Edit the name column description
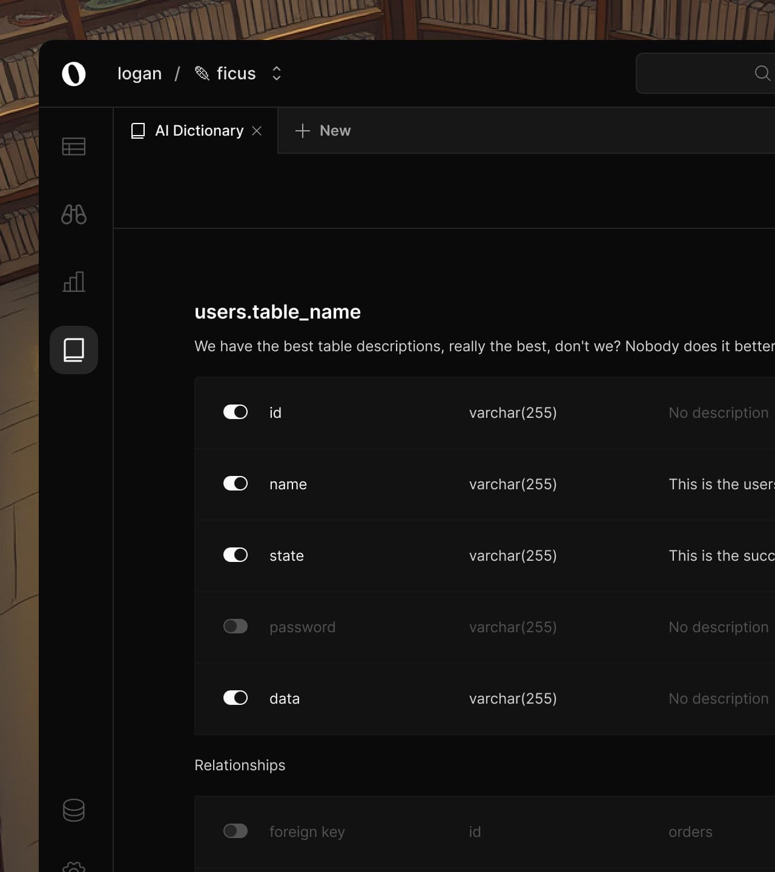 (722, 484)
